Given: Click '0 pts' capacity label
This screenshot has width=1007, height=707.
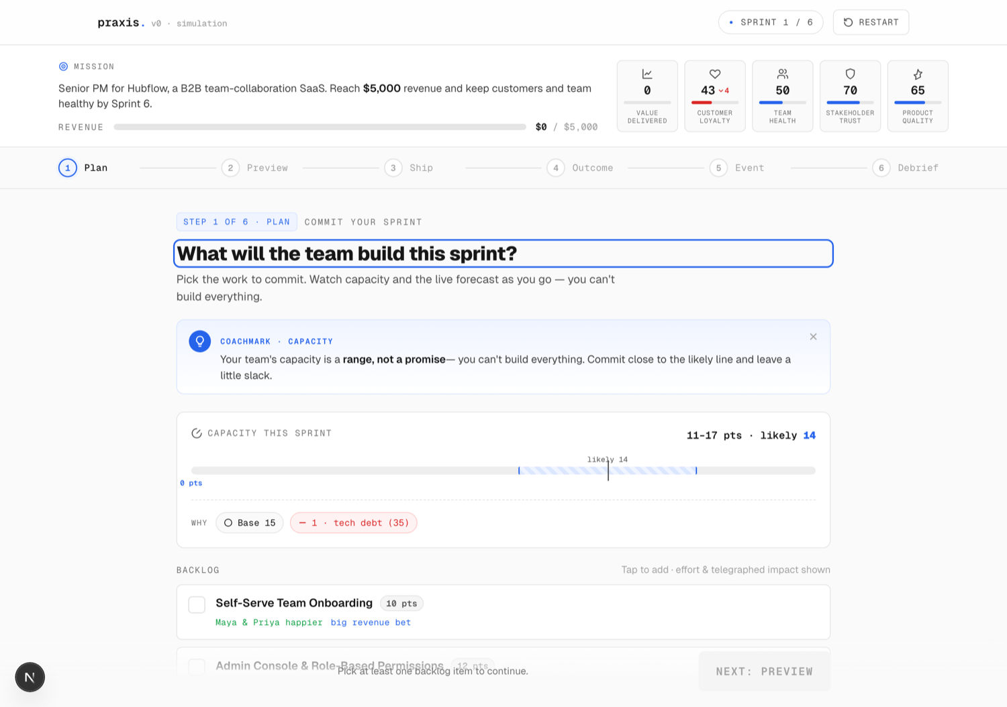Looking at the screenshot, I should coord(191,483).
